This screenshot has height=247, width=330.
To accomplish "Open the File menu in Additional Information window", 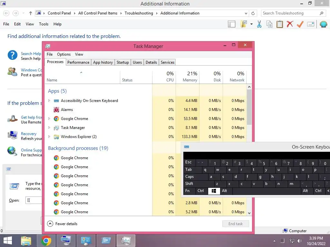I will click(6, 24).
